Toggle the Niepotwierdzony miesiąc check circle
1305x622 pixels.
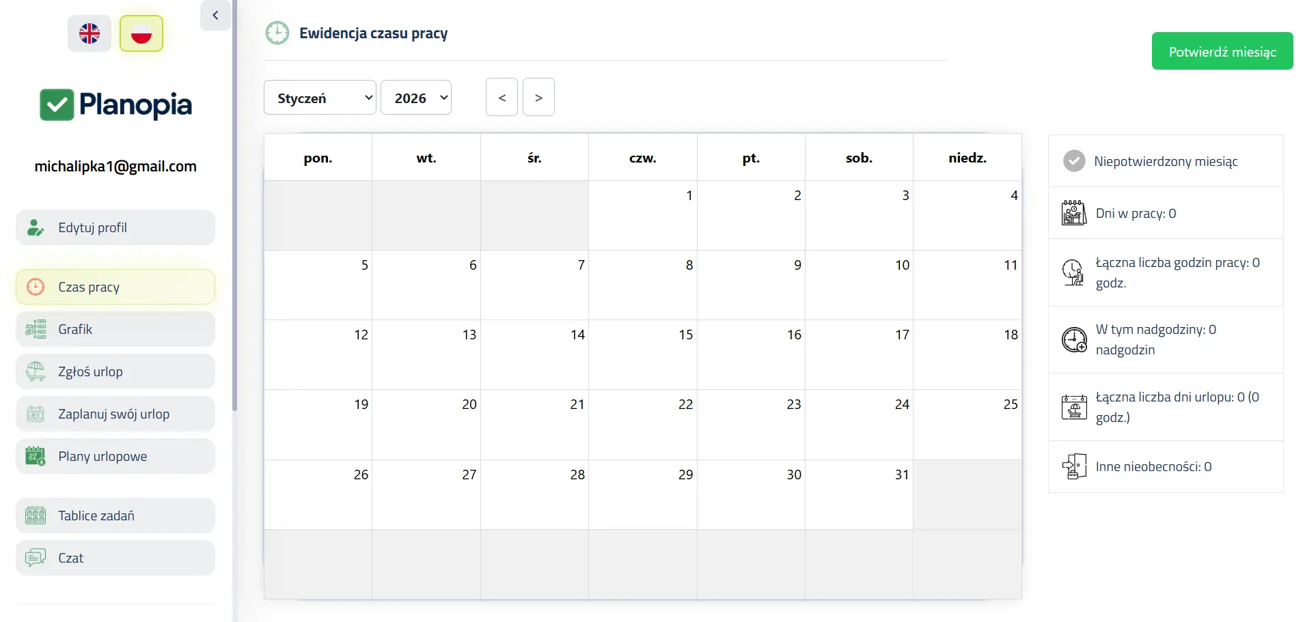(x=1074, y=161)
